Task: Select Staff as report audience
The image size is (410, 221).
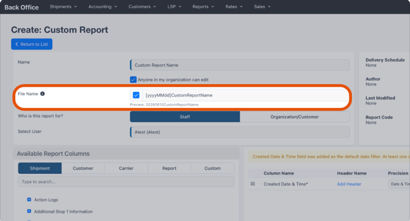Action: (185, 117)
